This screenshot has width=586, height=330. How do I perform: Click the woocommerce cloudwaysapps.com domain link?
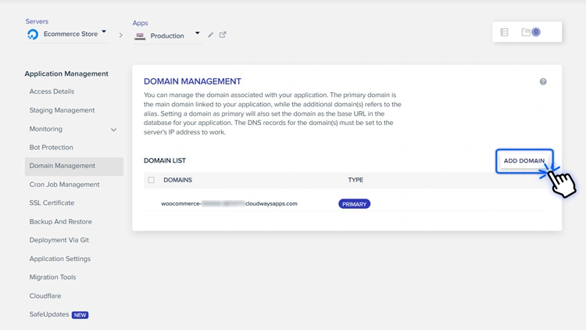click(x=229, y=204)
